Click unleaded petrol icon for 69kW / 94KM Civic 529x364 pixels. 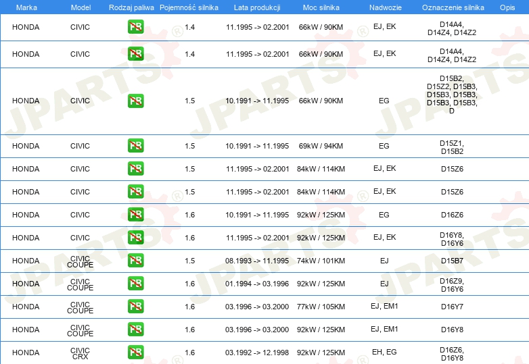point(135,146)
